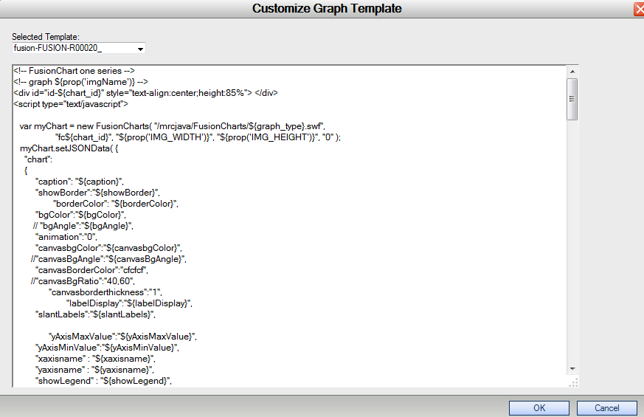
Task: Close the Customize Graph Template dialog
Action: pyautogui.click(x=639, y=9)
